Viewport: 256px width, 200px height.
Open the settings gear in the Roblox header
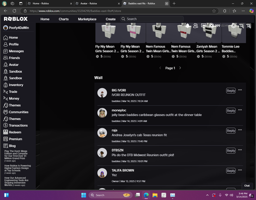click(233, 26)
